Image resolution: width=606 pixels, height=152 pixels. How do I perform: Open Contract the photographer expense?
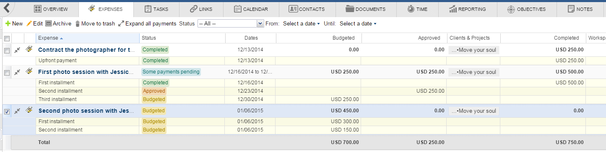point(87,50)
